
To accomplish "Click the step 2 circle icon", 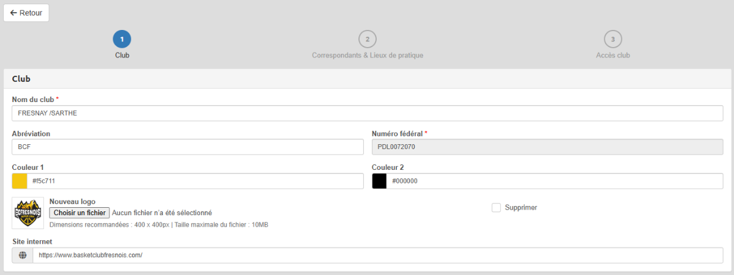I will [x=367, y=39].
